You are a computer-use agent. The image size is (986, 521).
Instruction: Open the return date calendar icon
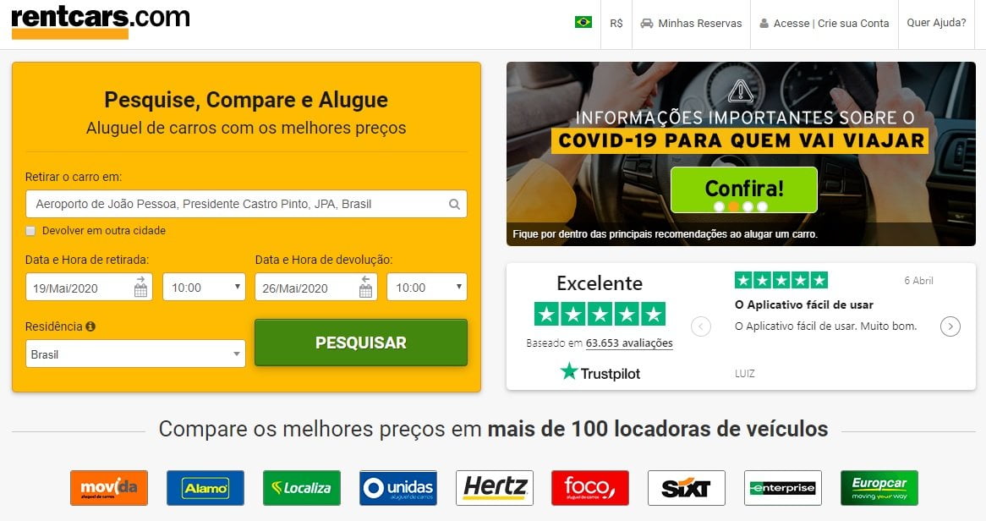coord(365,287)
